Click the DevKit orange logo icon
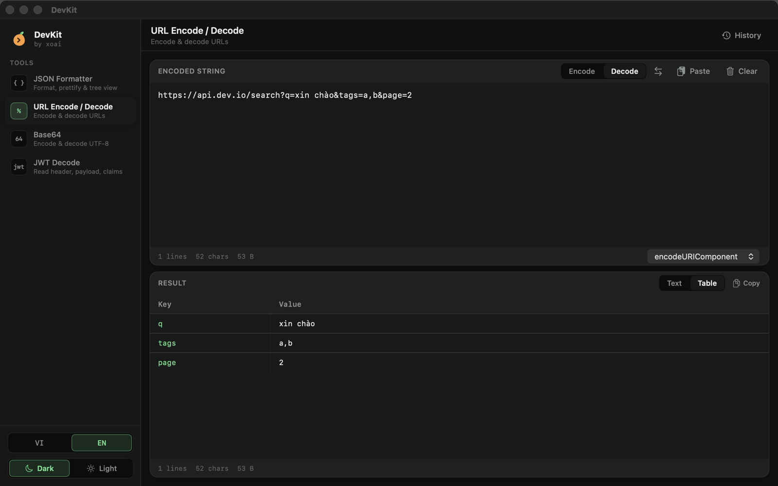 (19, 39)
